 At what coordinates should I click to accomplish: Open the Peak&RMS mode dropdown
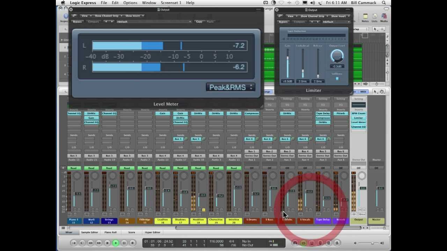click(230, 88)
